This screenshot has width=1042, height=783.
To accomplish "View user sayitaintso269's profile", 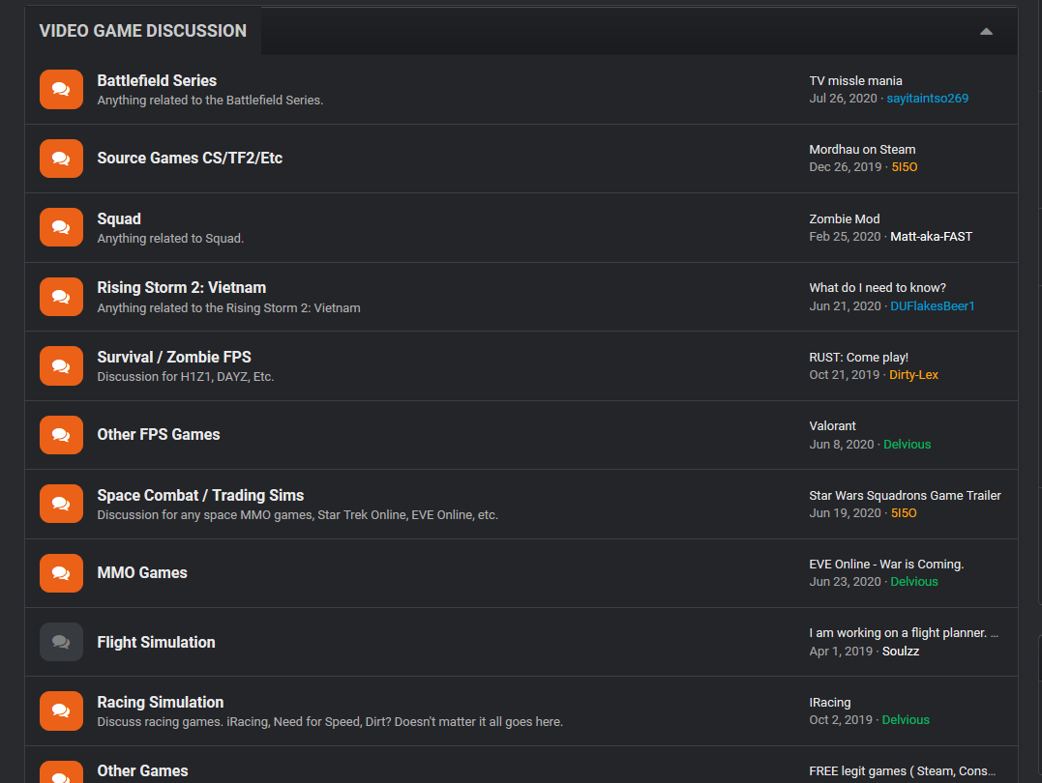I will 927,99.
